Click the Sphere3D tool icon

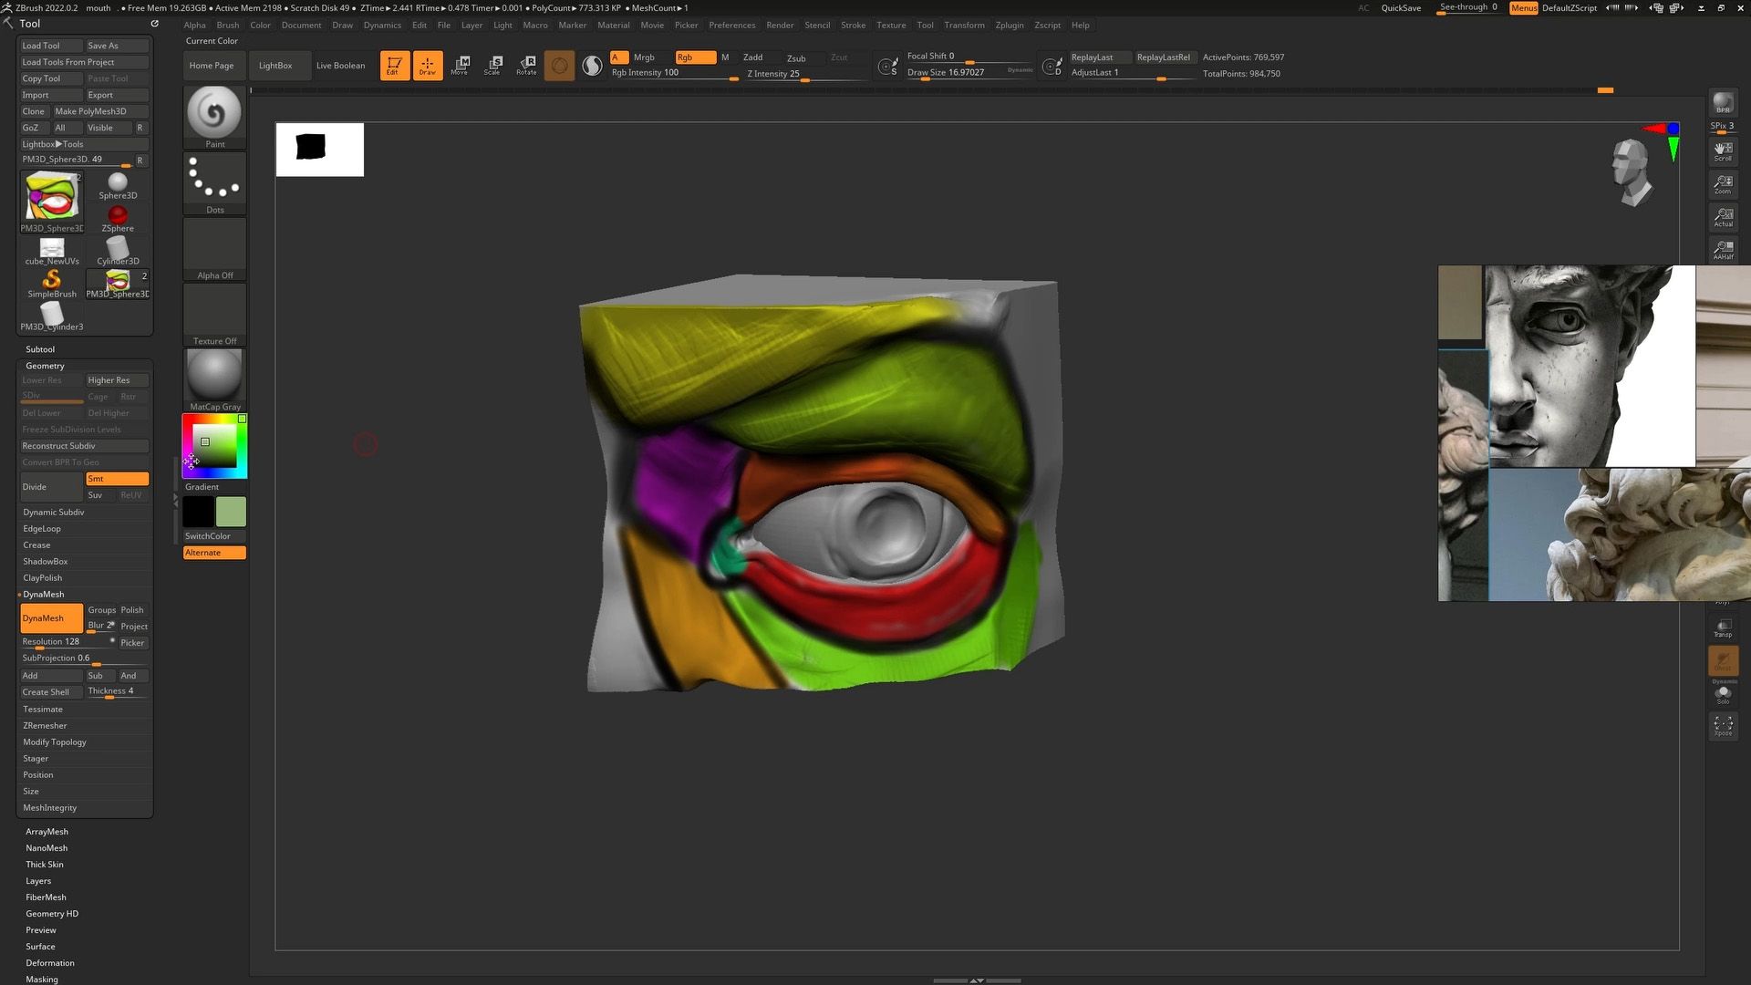pos(117,182)
